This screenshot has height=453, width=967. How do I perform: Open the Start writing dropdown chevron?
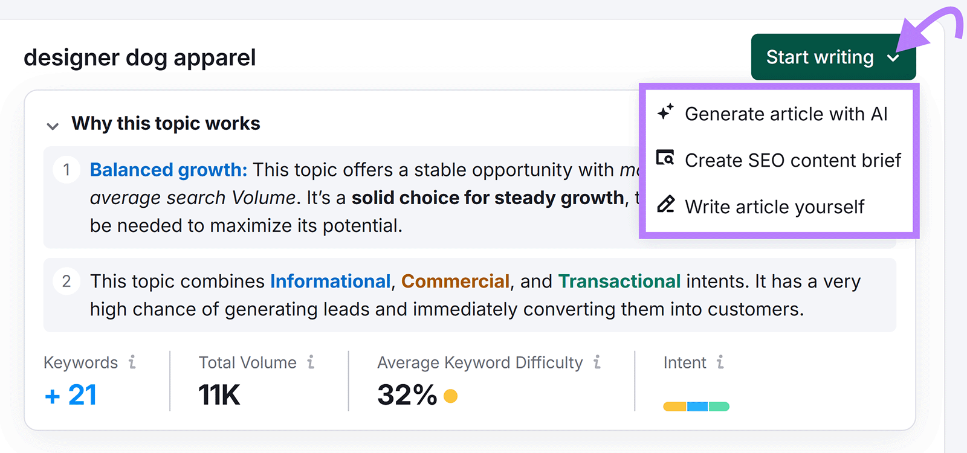(894, 57)
